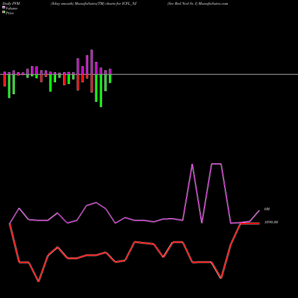Click the MunafaSutra.com text at top right

pos(213,4)
